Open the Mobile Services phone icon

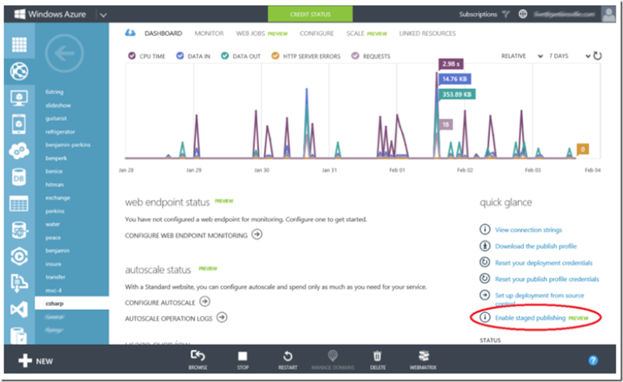[19, 124]
